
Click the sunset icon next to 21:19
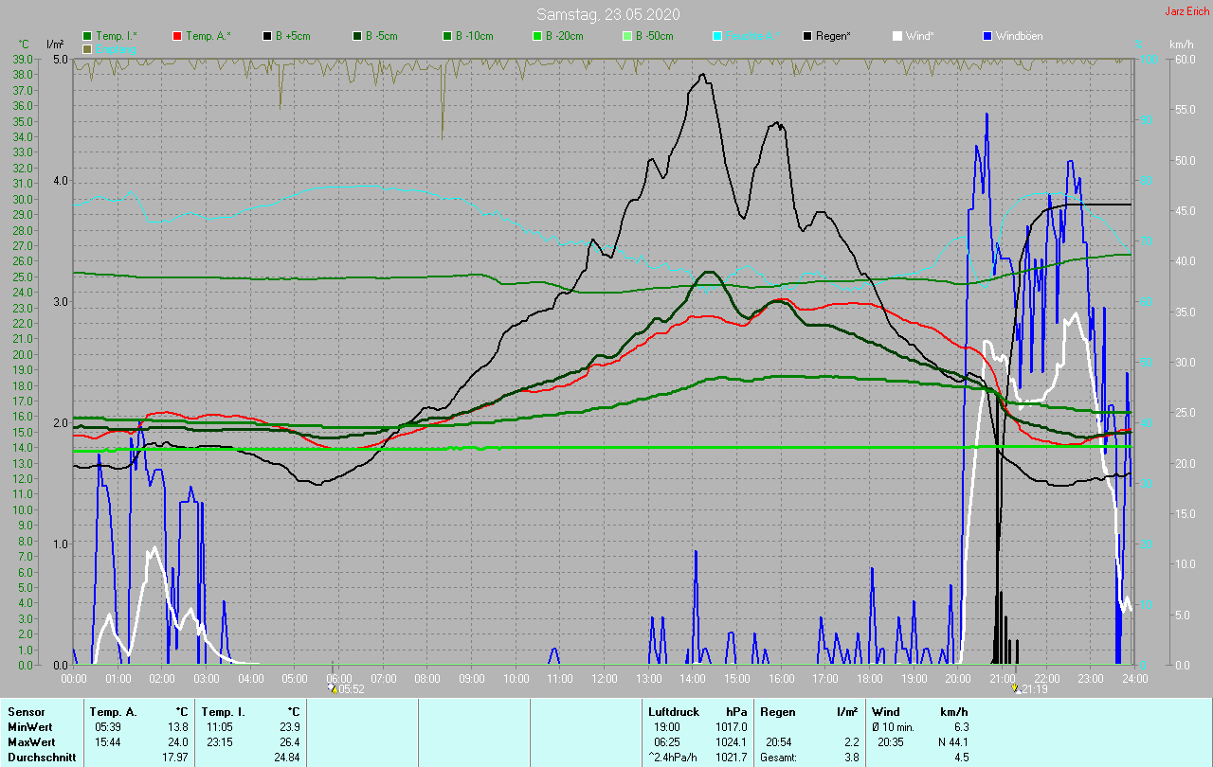[x=1015, y=689]
